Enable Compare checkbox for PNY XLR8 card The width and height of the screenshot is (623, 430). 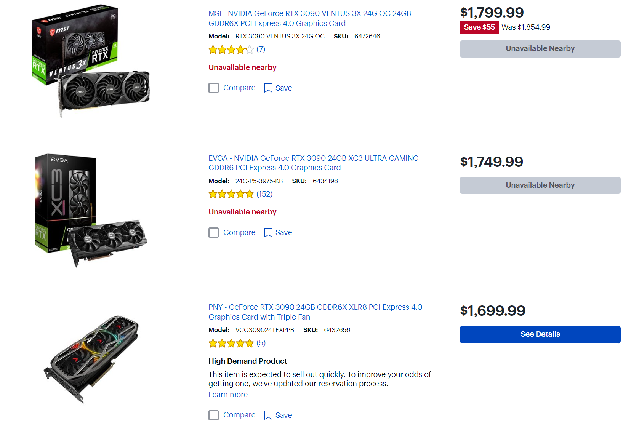tap(214, 415)
